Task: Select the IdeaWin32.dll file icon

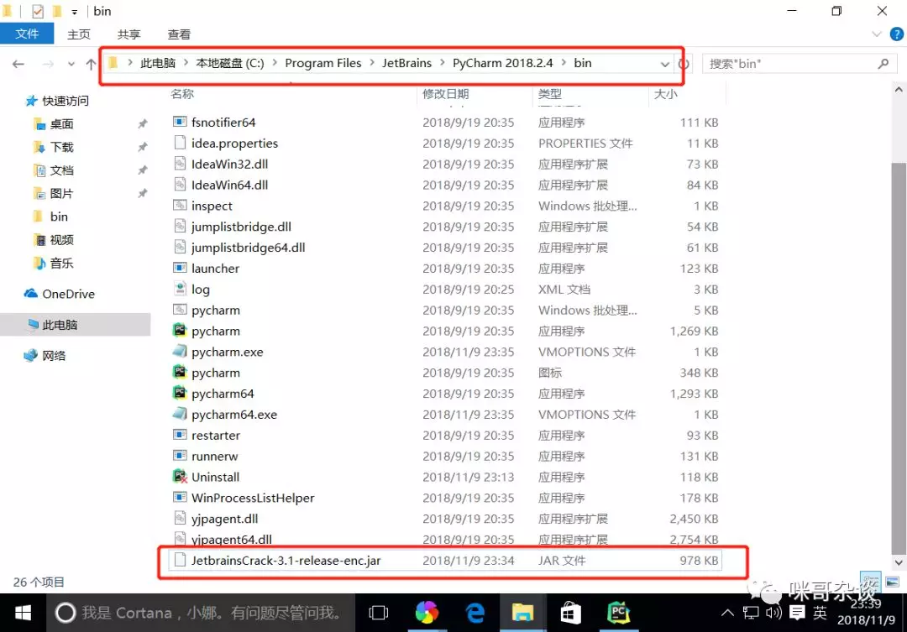Action: 180,164
